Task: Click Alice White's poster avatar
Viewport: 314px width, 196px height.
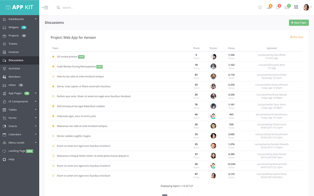Action: tap(213, 56)
